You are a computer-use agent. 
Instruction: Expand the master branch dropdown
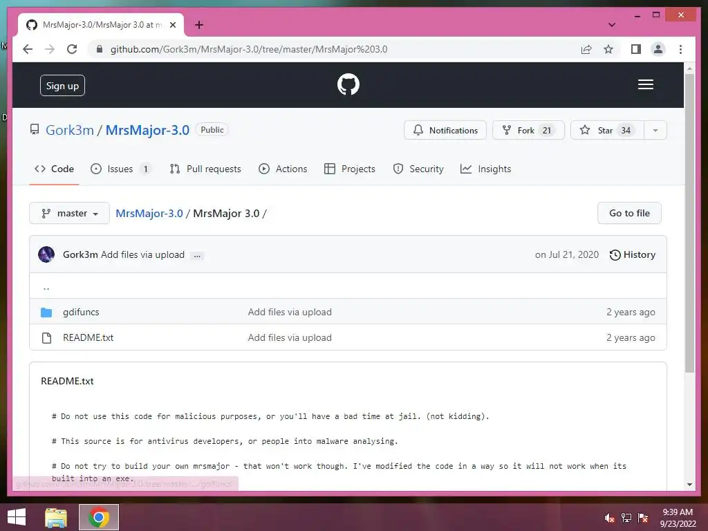tap(70, 213)
